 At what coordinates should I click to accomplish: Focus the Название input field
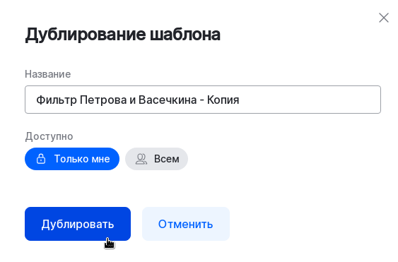tap(203, 100)
